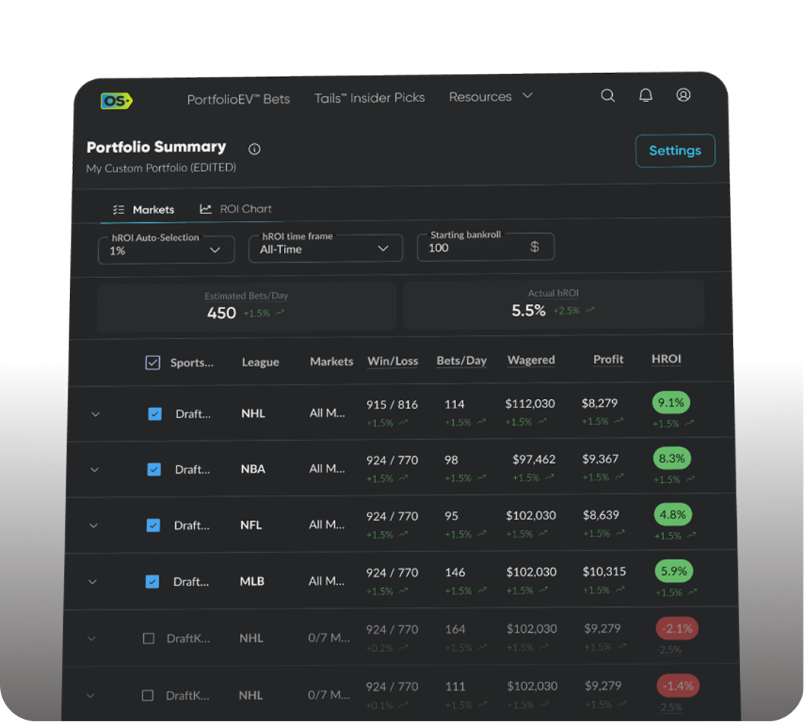Uncheck the NBA row checkbox
This screenshot has width=804, height=722.
[x=154, y=470]
